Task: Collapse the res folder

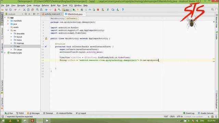Action: coord(8,30)
